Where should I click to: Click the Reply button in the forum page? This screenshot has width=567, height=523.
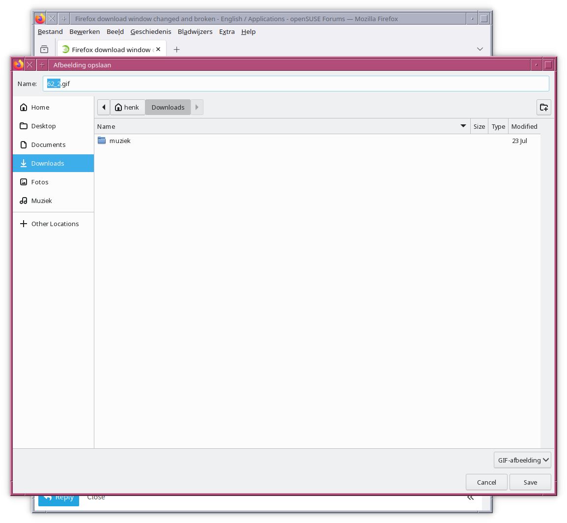tap(58, 499)
